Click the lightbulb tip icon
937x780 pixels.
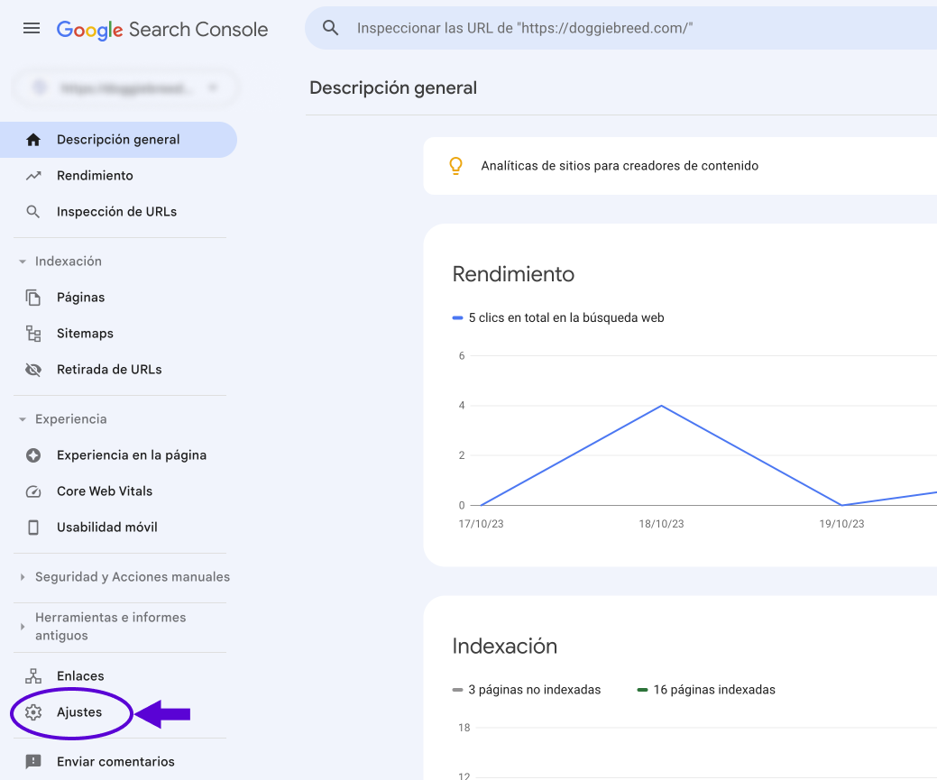[456, 166]
